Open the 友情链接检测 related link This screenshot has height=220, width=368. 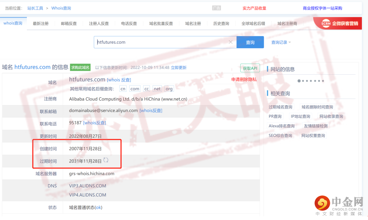(x=316, y=126)
